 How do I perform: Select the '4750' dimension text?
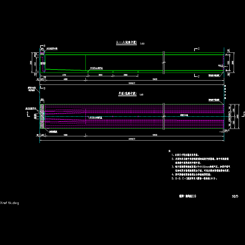click(64, 75)
